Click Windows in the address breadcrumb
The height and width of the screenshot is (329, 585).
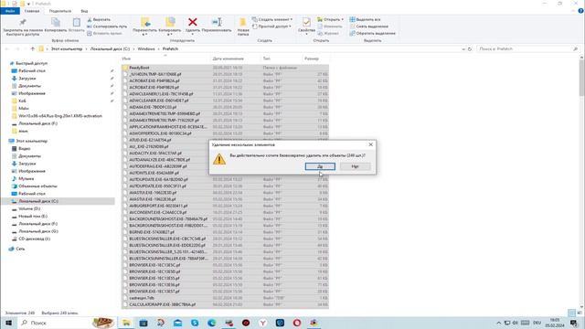(146, 48)
